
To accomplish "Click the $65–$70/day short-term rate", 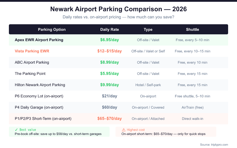I will click(110, 119).
